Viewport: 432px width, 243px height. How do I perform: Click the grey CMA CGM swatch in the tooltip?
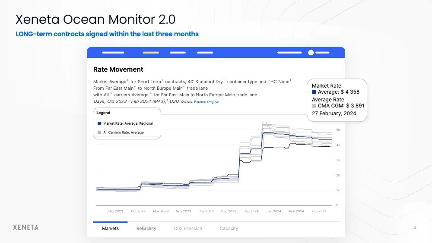(314, 106)
